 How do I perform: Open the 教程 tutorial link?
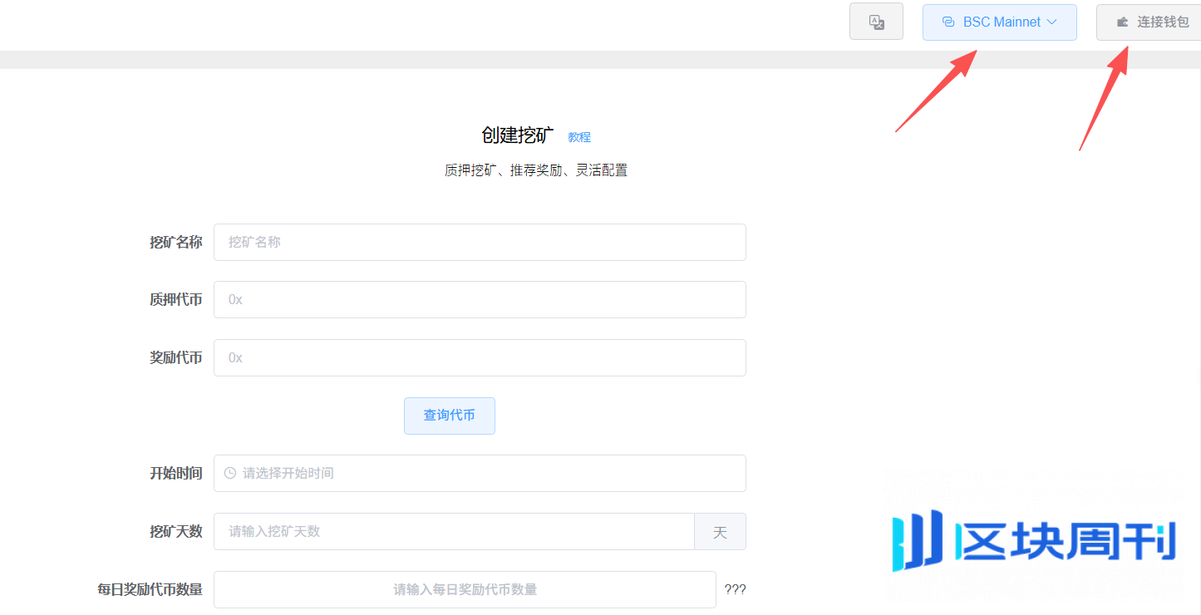click(579, 137)
